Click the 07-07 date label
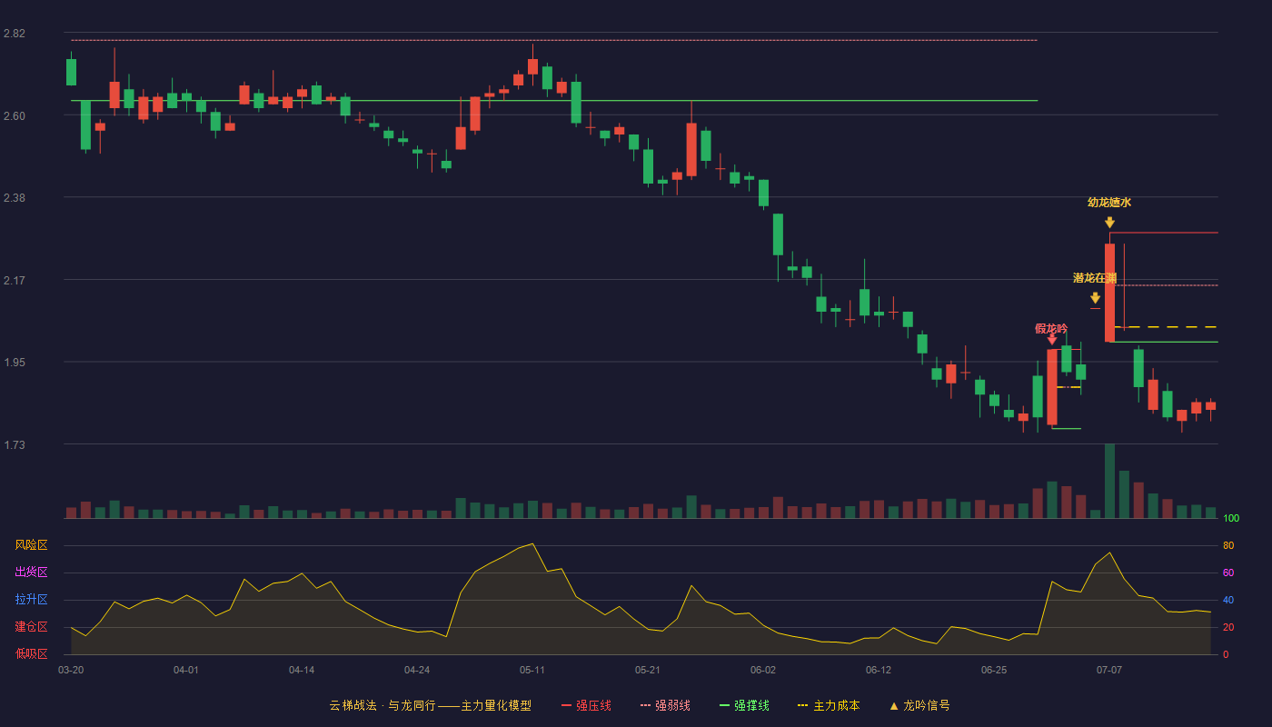This screenshot has height=727, width=1272. pos(1109,670)
